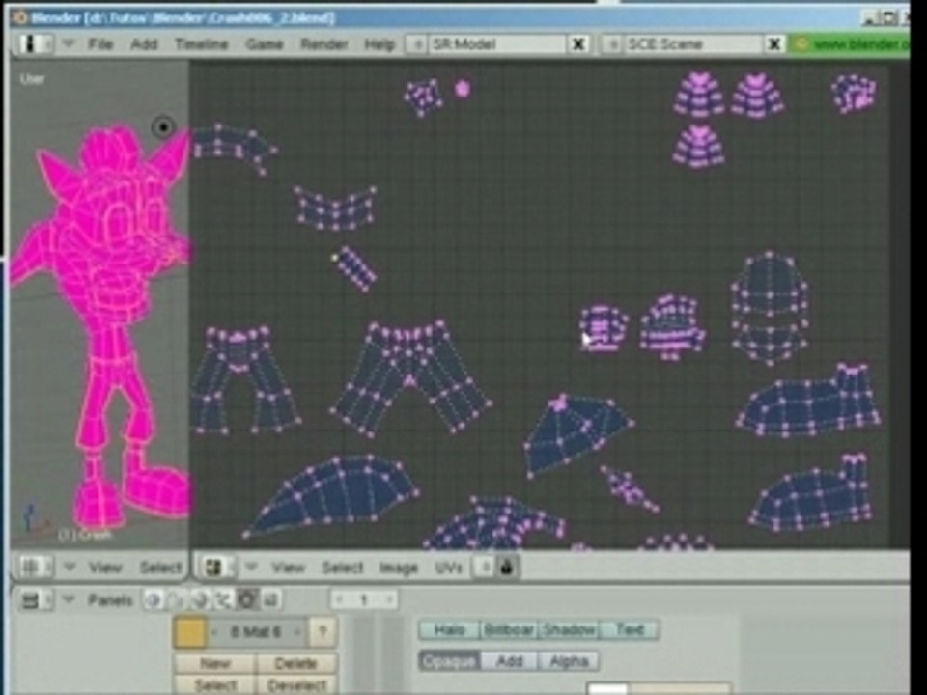Open the Panels menu

[110, 601]
